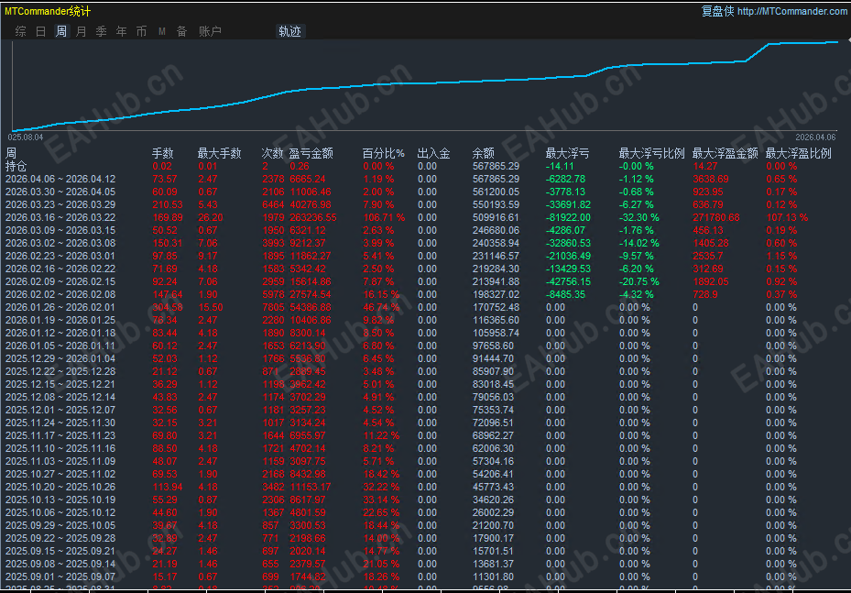View 年 yearly statistics
851x593 pixels.
[121, 30]
